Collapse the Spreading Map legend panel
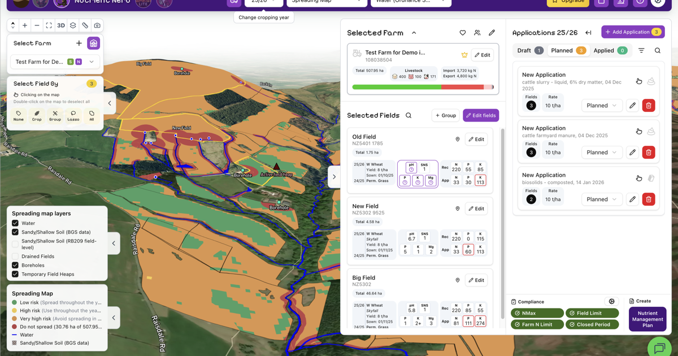678x356 pixels. 114,318
